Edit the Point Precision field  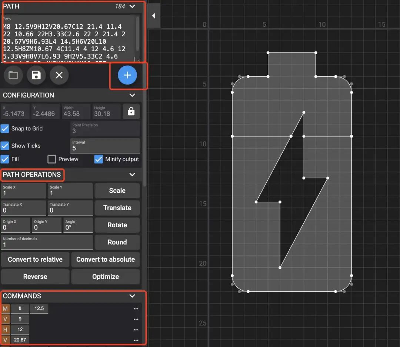[105, 128]
